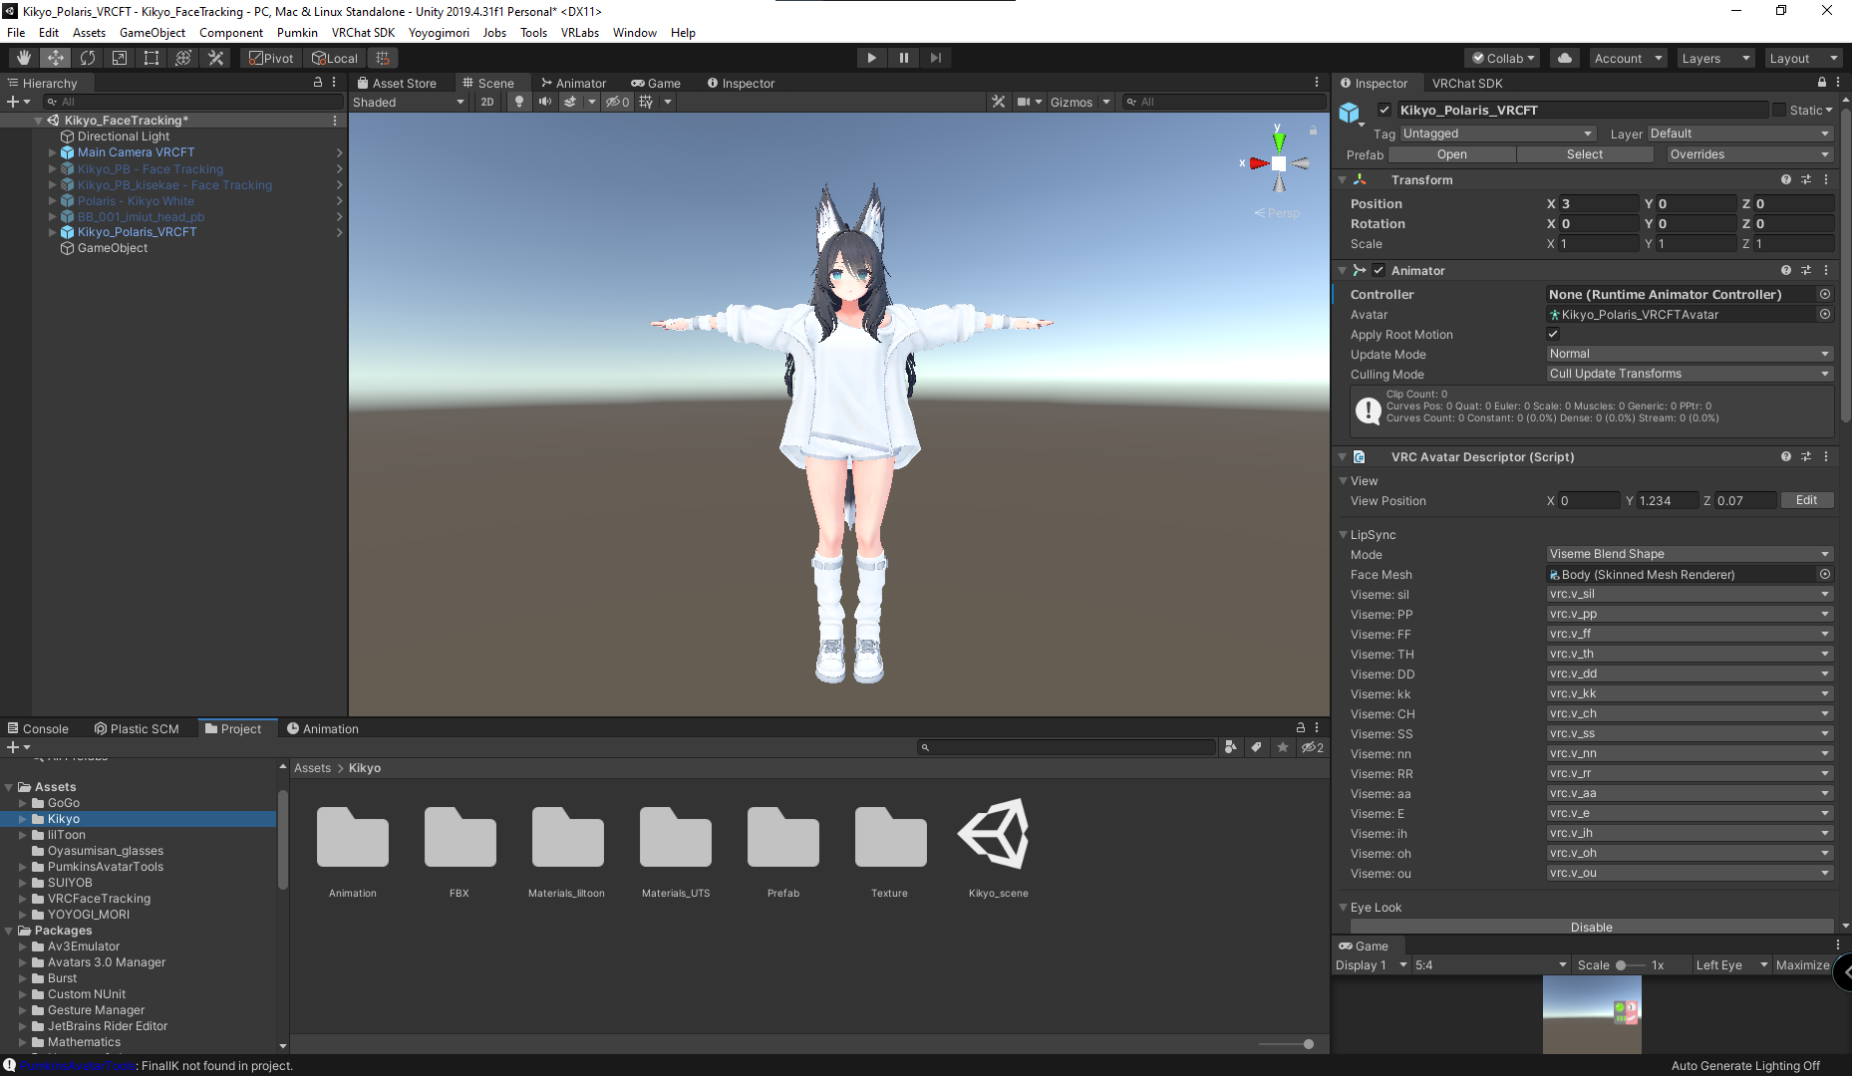Search by type in Project panel
1852x1076 pixels.
click(1231, 747)
